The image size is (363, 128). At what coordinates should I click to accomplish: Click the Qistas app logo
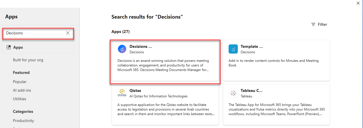pyautogui.click(x=122, y=93)
